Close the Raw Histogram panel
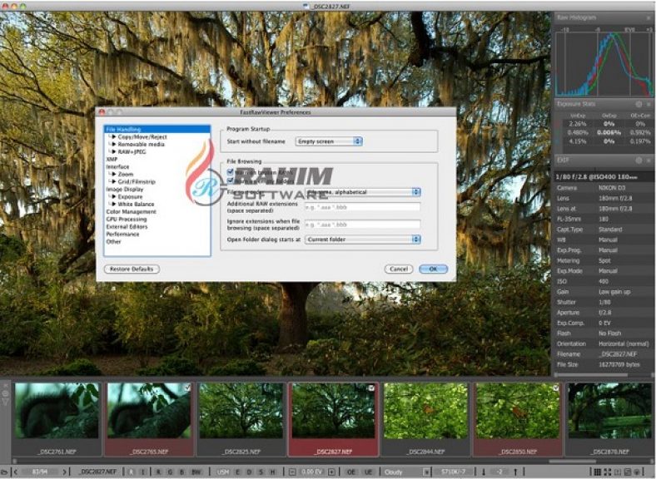The height and width of the screenshot is (479, 656). click(x=649, y=17)
